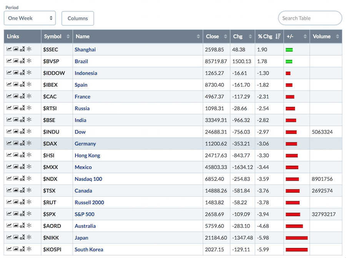Open the line chart icon for South Korea
This screenshot has height=258, width=346.
coord(9,249)
